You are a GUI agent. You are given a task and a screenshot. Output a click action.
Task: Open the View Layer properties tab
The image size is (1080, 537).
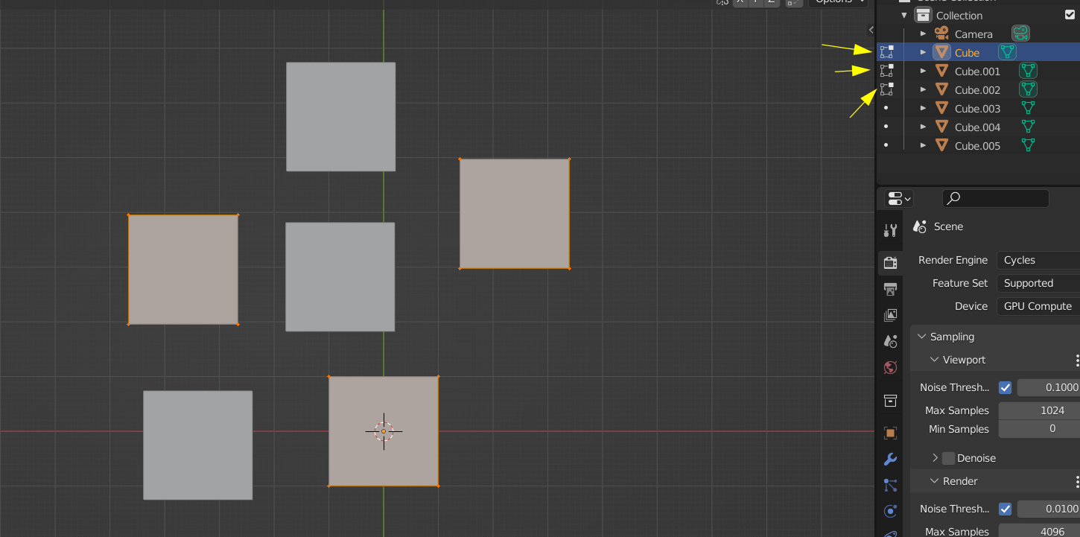pyautogui.click(x=890, y=315)
